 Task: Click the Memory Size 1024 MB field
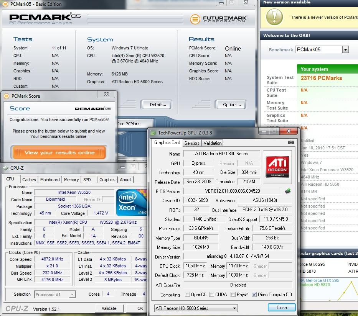pyautogui.click(x=201, y=247)
